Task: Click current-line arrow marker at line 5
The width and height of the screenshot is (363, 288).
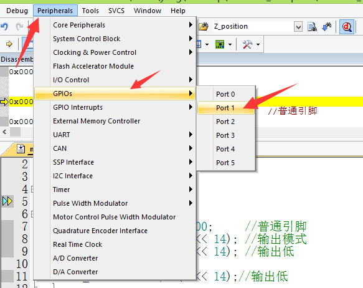Action: coord(7,201)
